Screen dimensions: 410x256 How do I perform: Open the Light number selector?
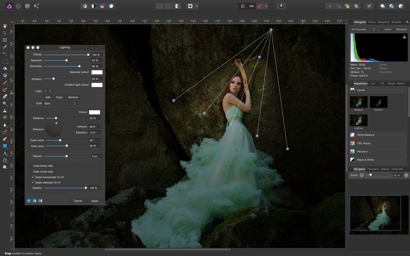(x=48, y=91)
